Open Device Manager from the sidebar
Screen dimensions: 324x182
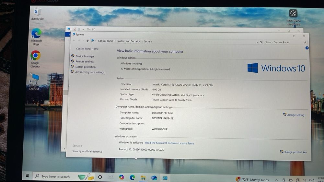(x=85, y=56)
